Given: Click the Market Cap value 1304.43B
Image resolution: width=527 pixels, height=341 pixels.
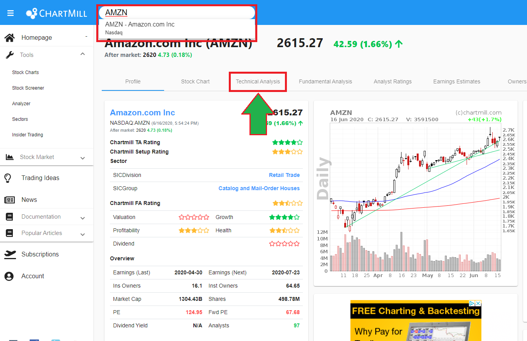Looking at the screenshot, I should pyautogui.click(x=190, y=299).
